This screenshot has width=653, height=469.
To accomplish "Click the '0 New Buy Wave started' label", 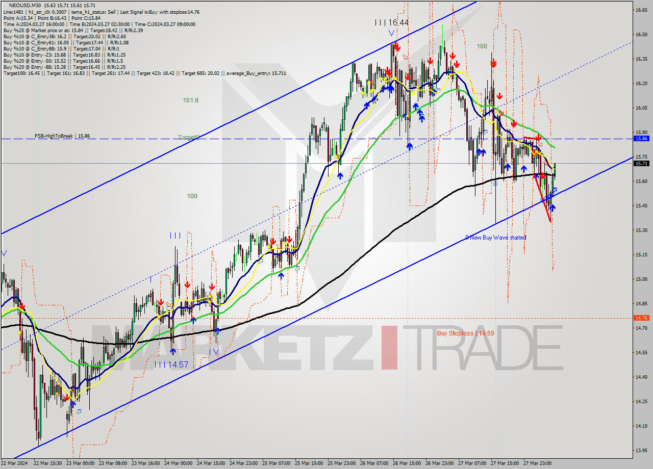I will pyautogui.click(x=495, y=238).
